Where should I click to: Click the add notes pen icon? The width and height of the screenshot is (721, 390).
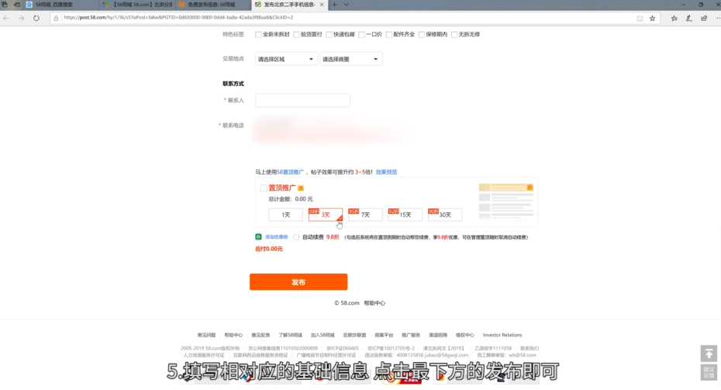(x=688, y=18)
